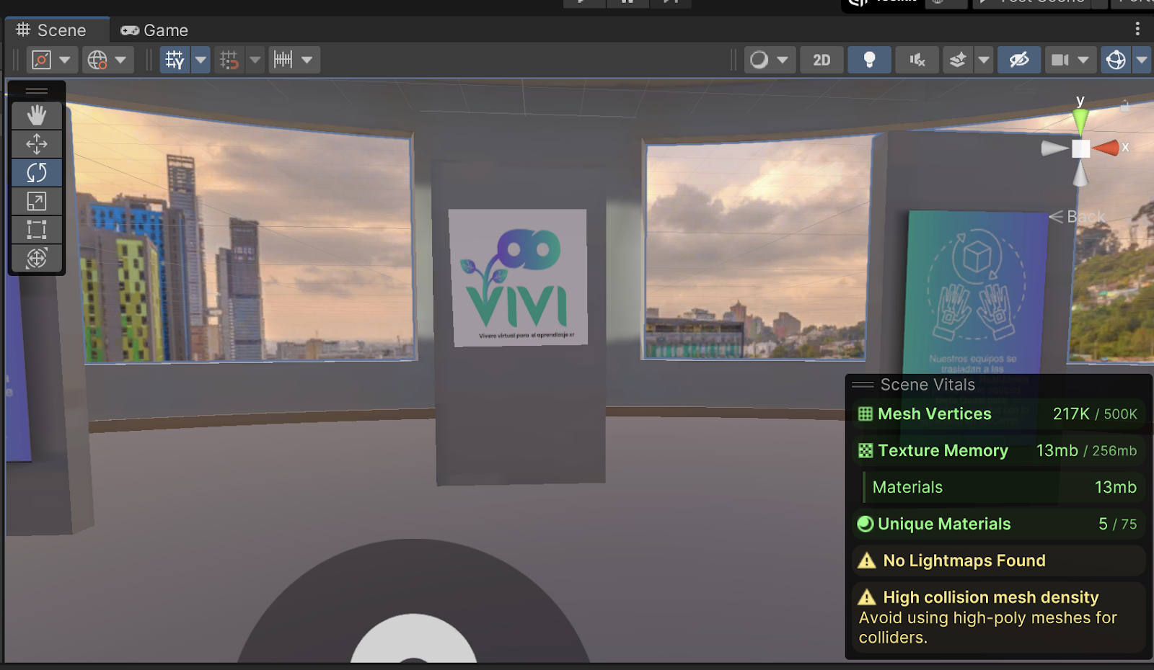Select the Hand view tool
Viewport: 1154px width, 670px height.
(x=37, y=115)
